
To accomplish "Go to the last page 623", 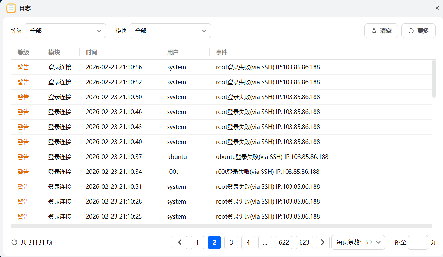I will point(304,242).
